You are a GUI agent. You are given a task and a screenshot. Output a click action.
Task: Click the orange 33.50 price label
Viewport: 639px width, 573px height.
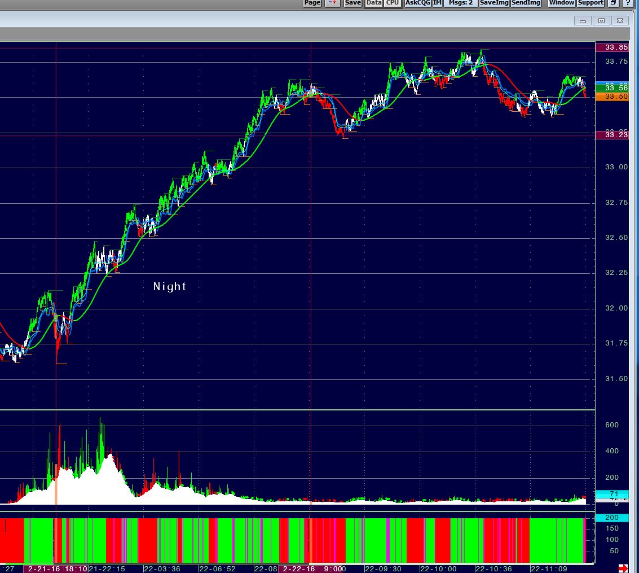(612, 97)
